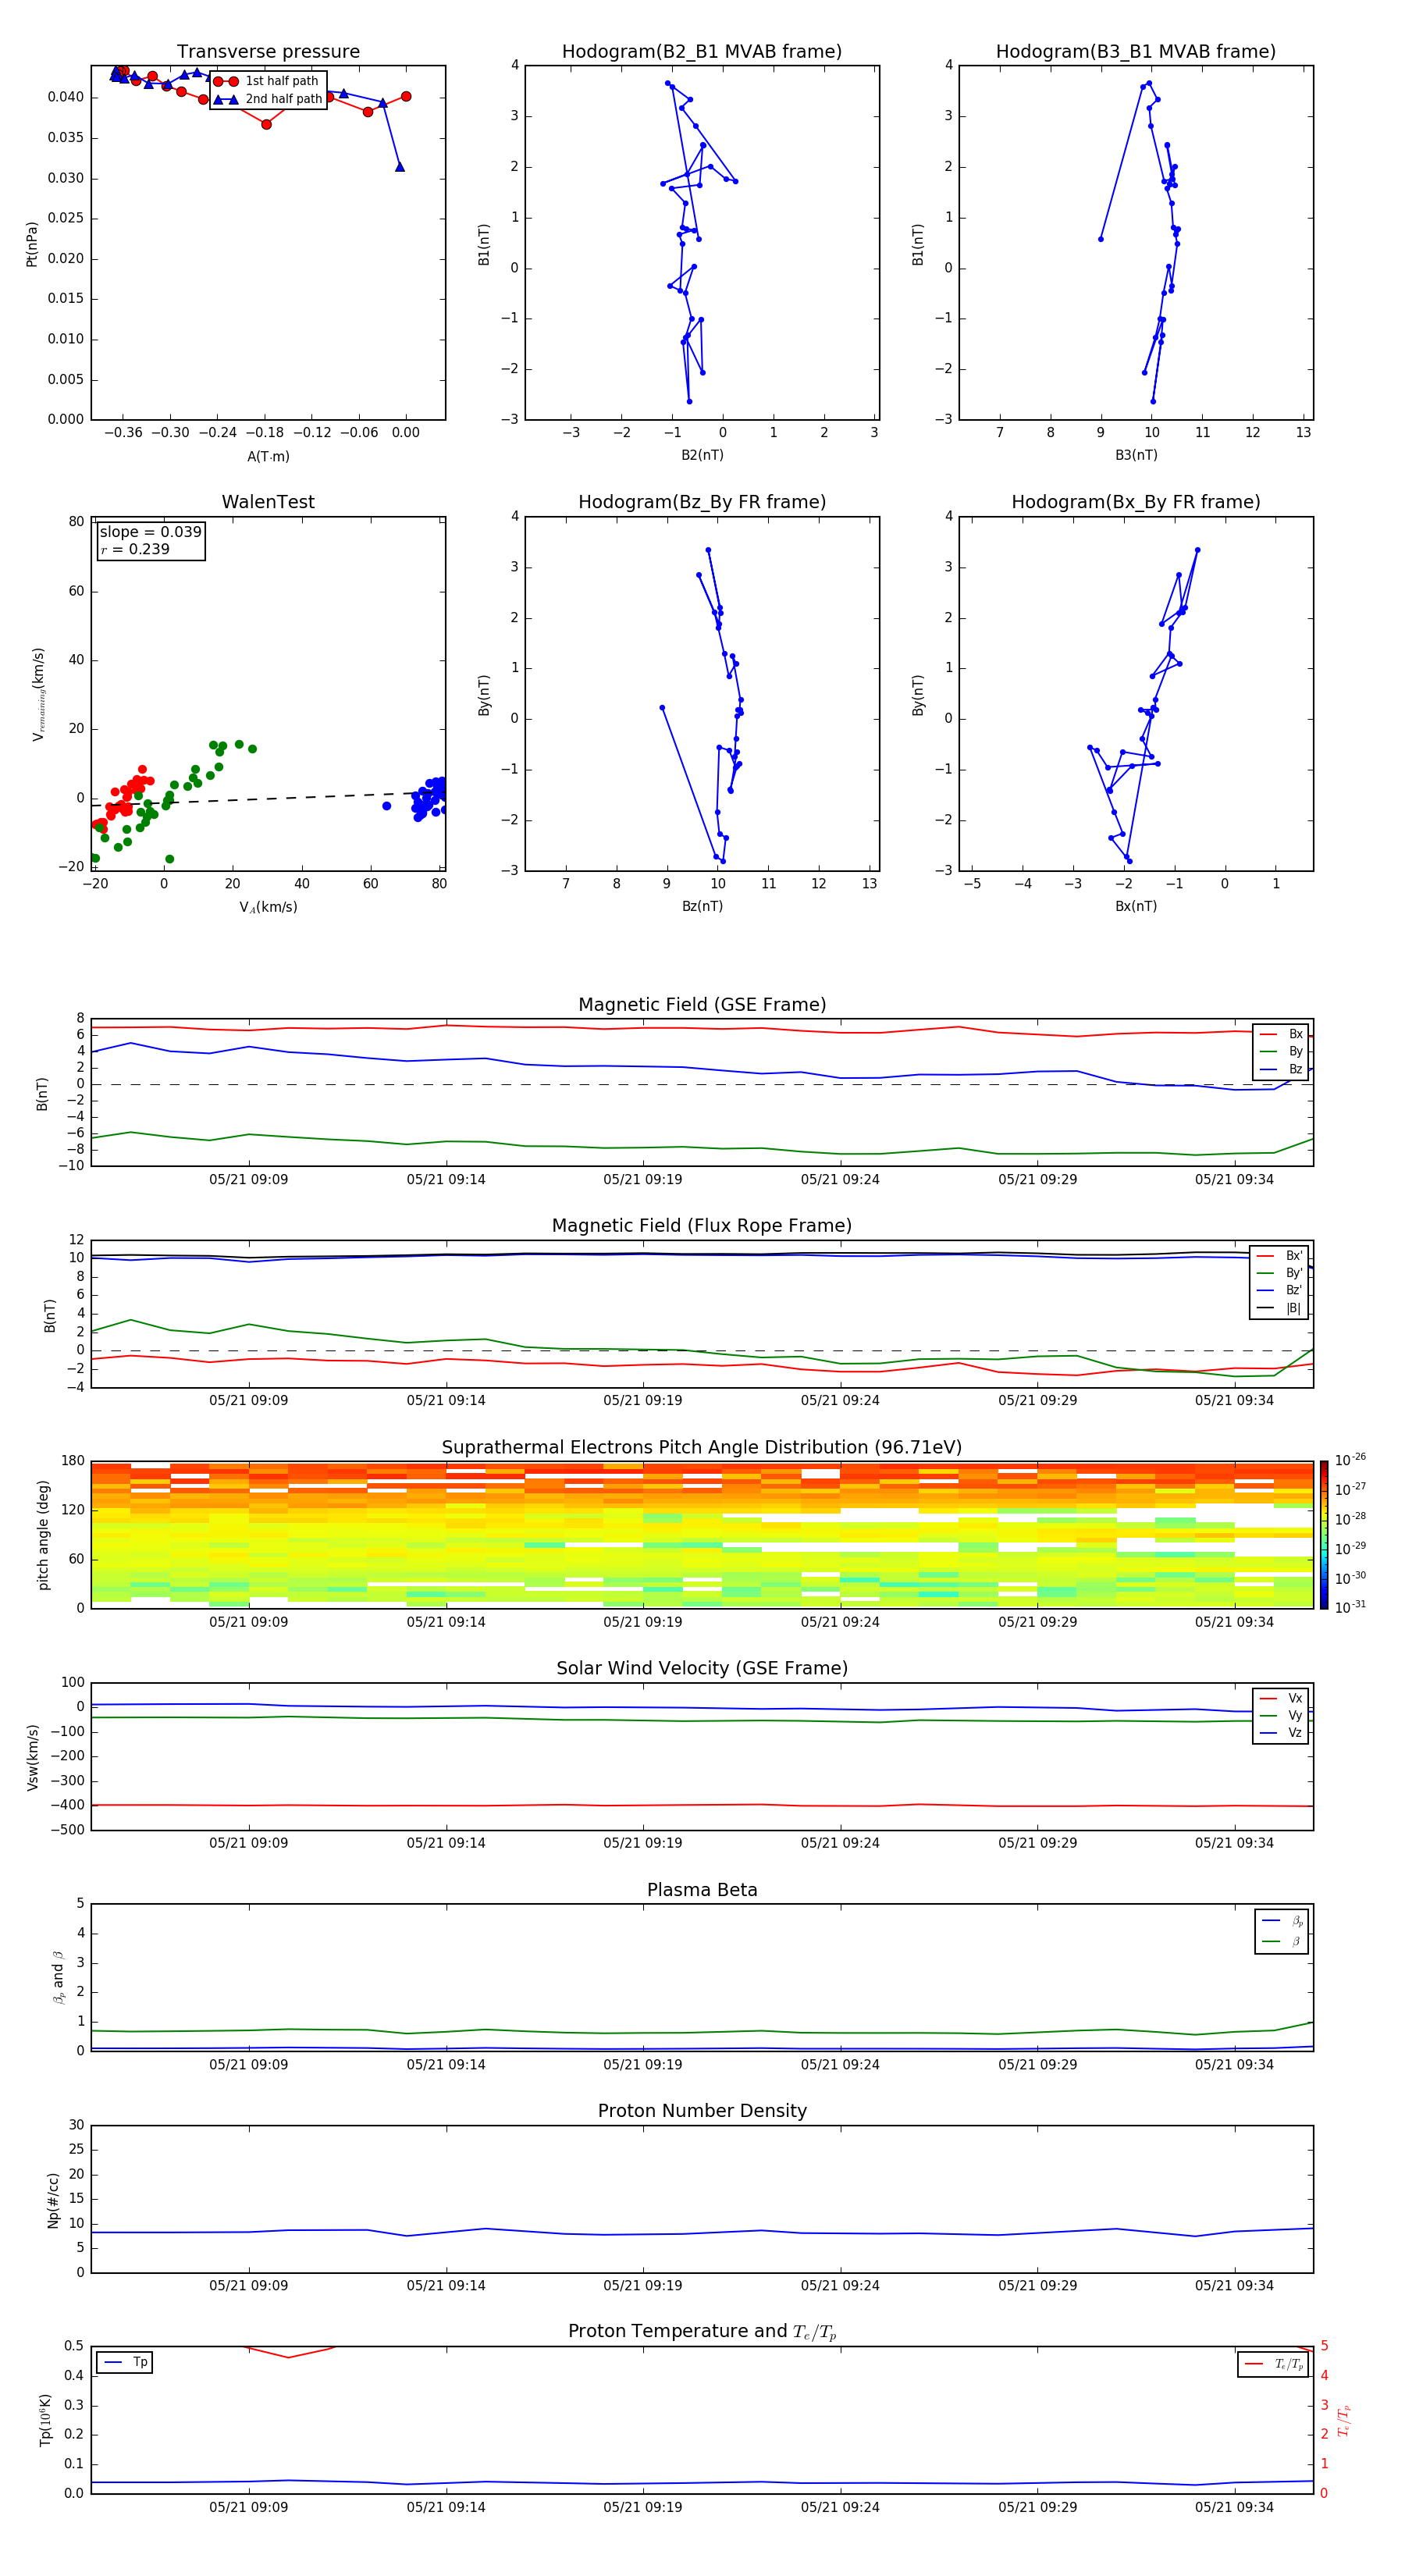Click the 'Plasma Beta' panel title
Image resolution: width=1405 pixels, height=2576 pixels.
click(702, 1890)
